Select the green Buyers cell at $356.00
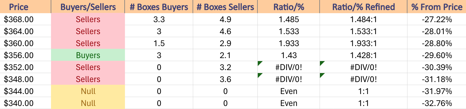This screenshot has height=109, width=466. [88, 55]
